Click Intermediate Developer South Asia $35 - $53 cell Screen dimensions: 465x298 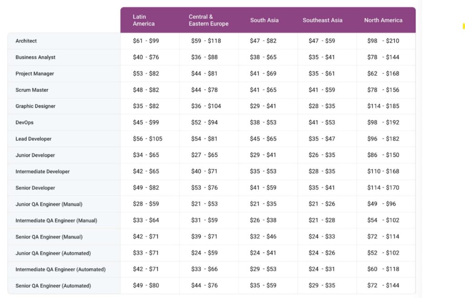tap(263, 172)
